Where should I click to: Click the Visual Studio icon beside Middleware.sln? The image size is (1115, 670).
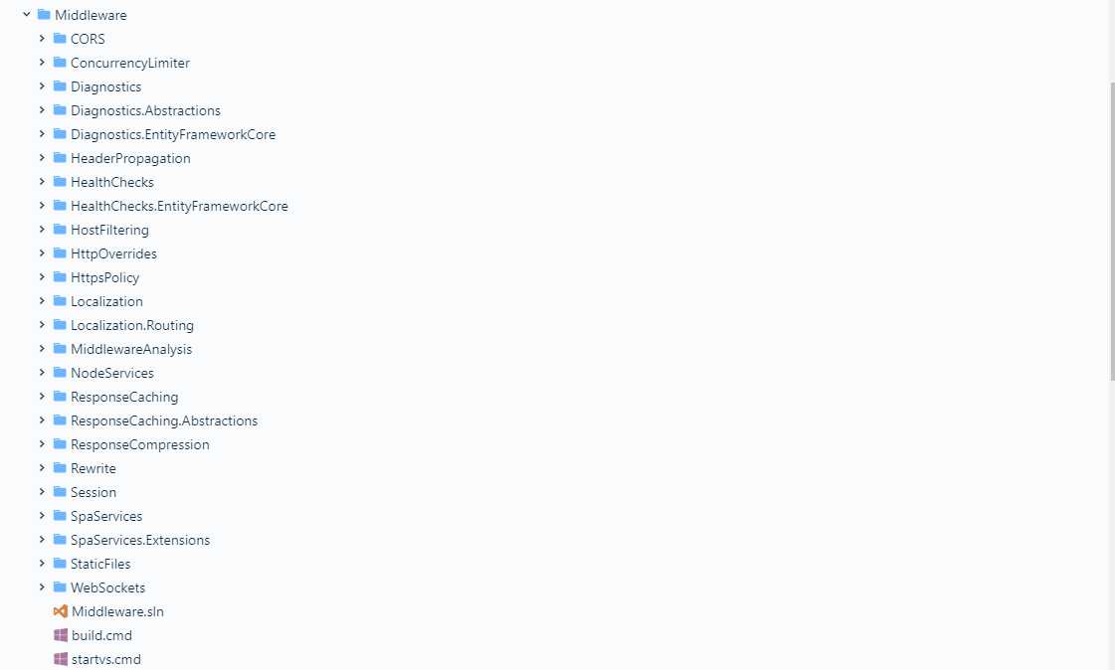(x=61, y=611)
